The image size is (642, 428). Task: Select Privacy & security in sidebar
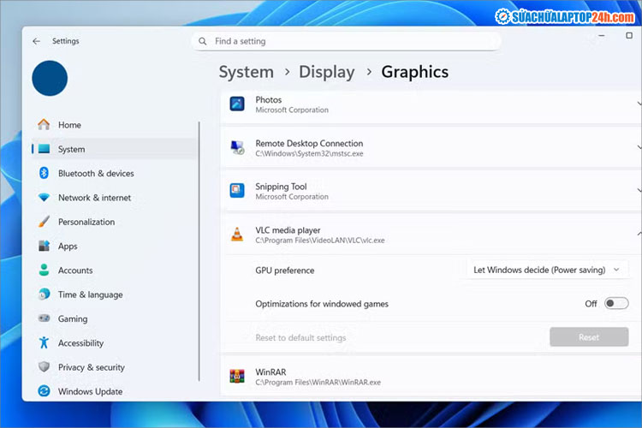[x=91, y=367]
